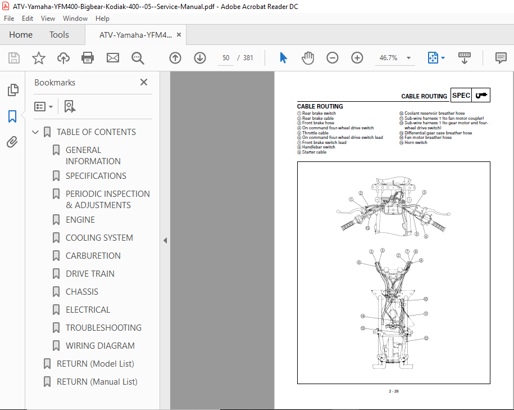Screen dimensions: 514x410
Task: Collapse the TABLE OF CONTENTS tree node
Action: click(35, 132)
